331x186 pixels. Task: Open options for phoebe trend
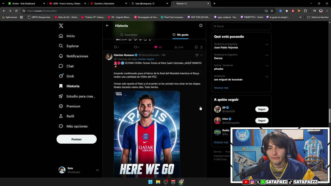(x=267, y=66)
